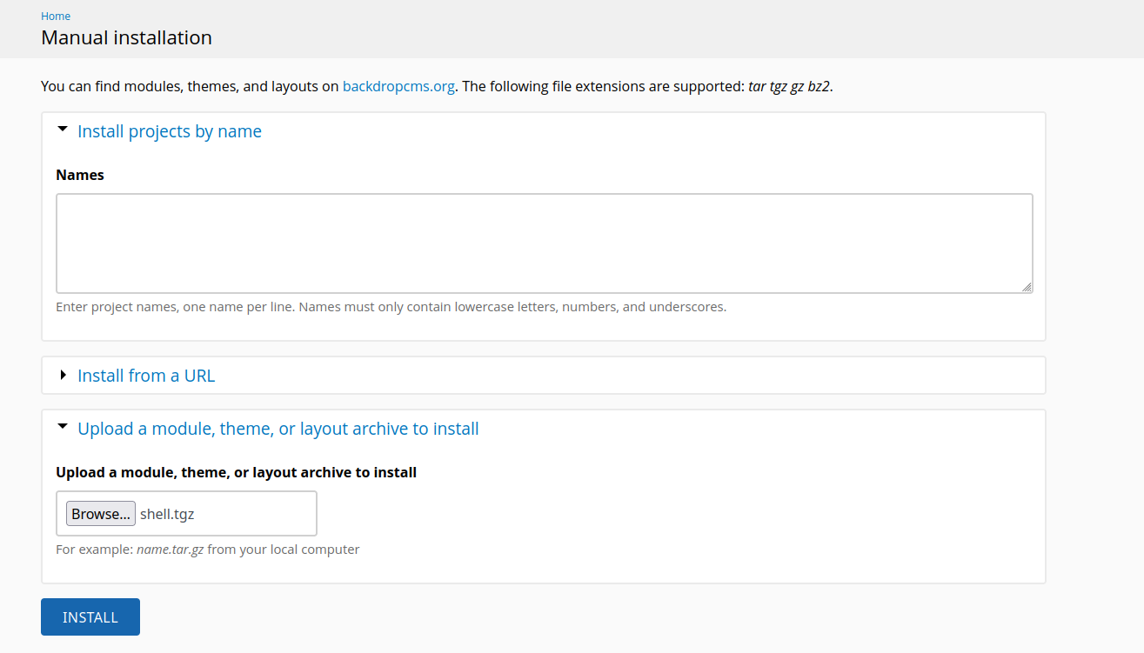
Task: Open the backdropcms.org link
Action: pyautogui.click(x=398, y=87)
